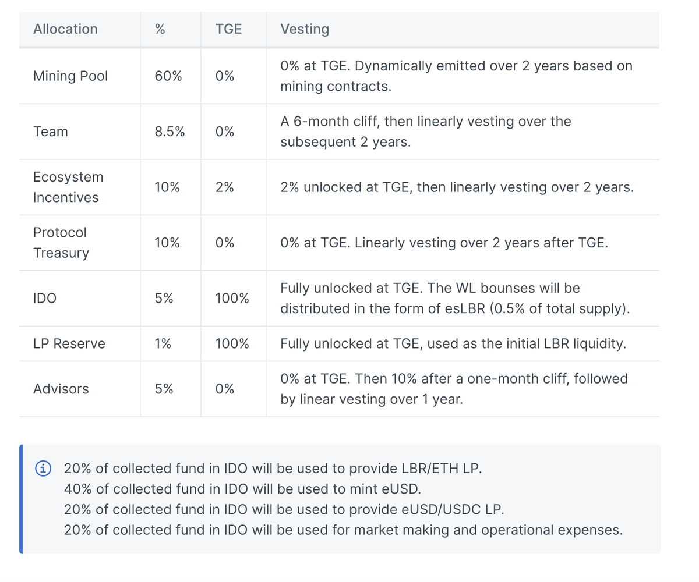
Task: Click the 6-month cliff vesting description
Action: [425, 132]
